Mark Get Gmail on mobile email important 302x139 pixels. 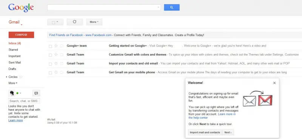pos(62,73)
